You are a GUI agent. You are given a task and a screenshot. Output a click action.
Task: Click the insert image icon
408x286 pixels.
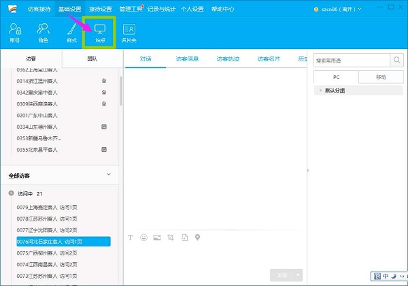tap(157, 237)
